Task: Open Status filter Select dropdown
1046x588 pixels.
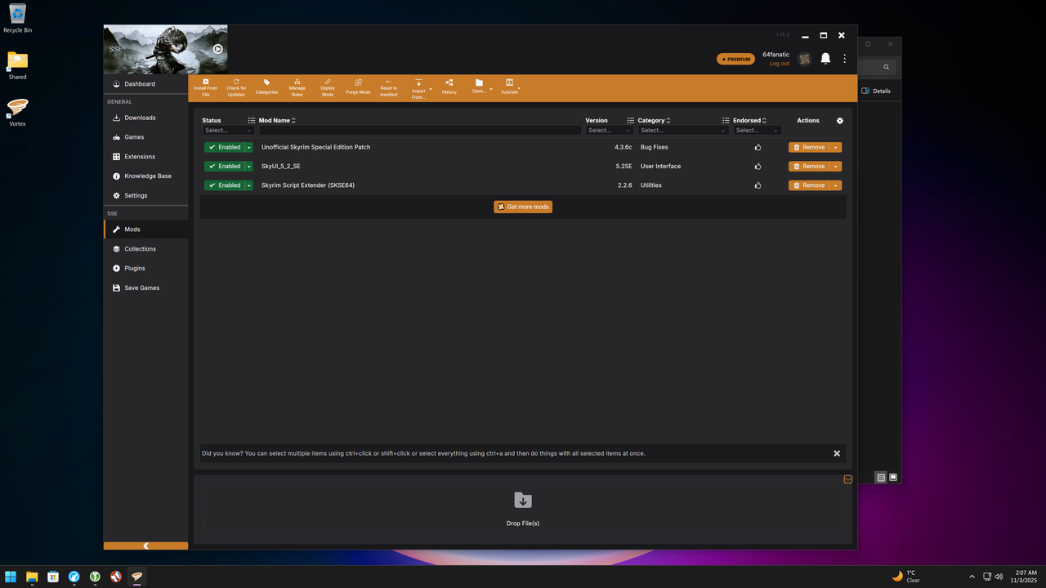Action: [228, 130]
